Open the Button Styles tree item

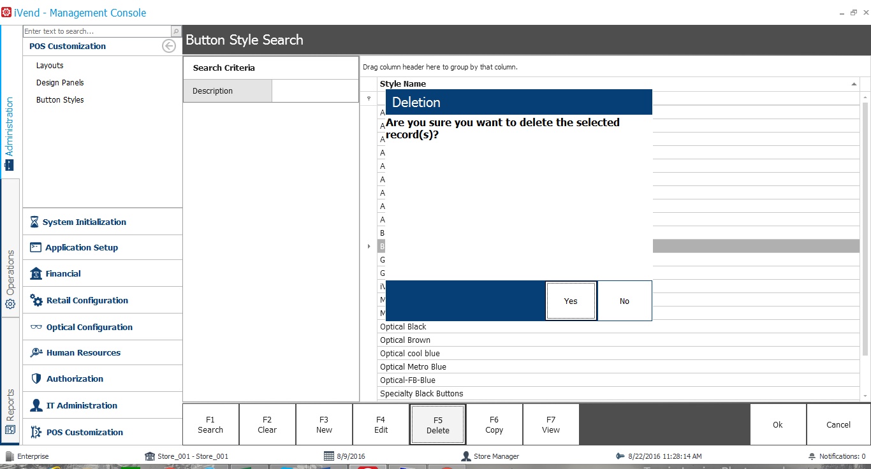60,100
